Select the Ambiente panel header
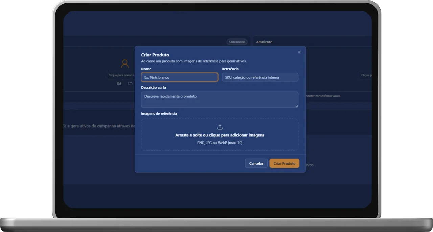This screenshot has width=433, height=232. pos(264,42)
